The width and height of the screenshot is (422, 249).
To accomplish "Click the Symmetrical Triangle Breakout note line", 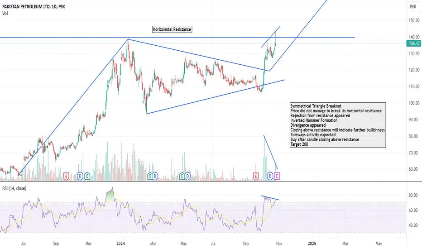I will [316, 106].
